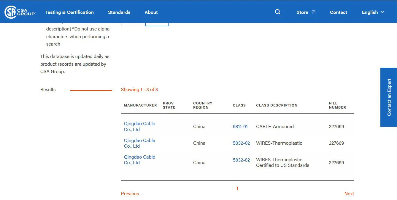Click the Next pagination link

click(349, 193)
